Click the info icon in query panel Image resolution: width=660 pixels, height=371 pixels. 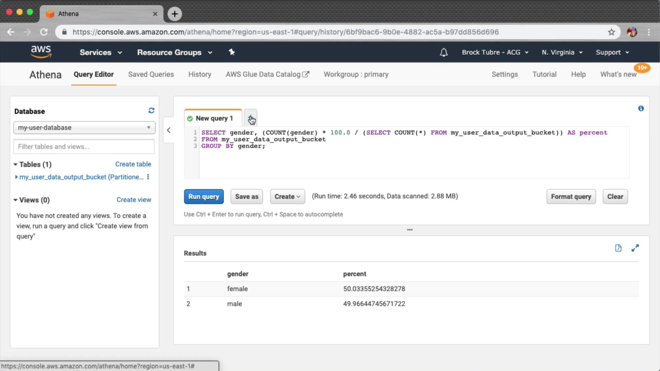click(641, 109)
